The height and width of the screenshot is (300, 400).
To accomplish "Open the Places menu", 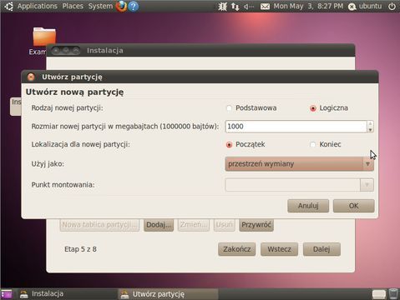I will pos(73,6).
